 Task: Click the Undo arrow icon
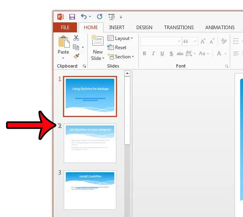84,17
